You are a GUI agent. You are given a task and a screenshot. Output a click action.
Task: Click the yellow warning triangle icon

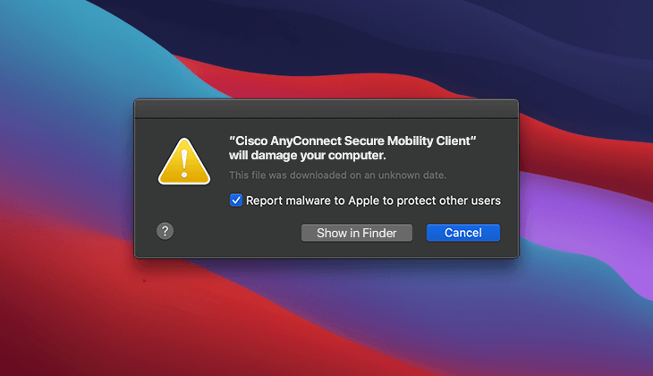[x=184, y=162]
